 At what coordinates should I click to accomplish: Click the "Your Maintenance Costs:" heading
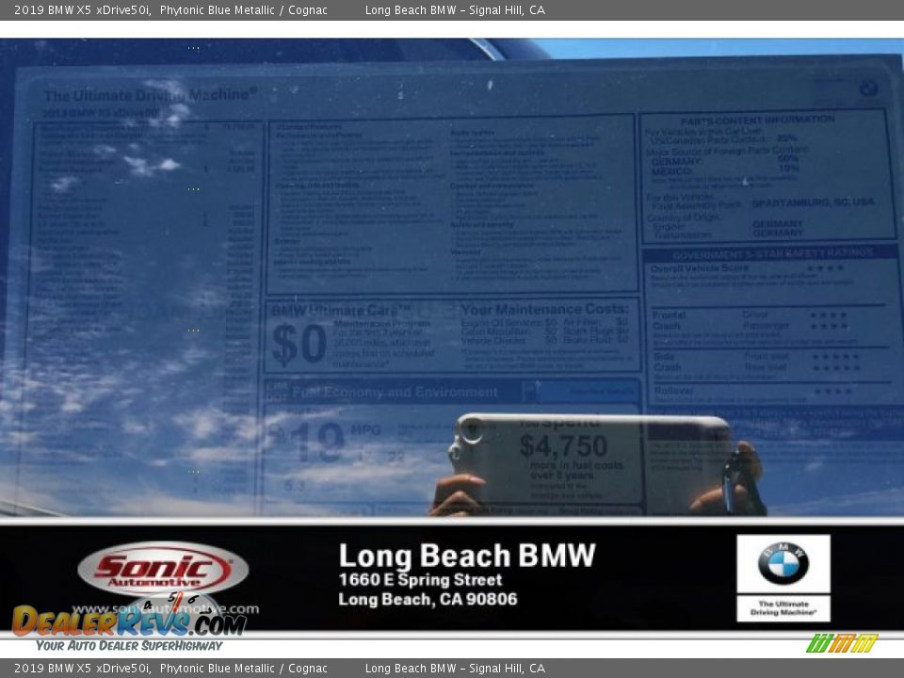[545, 309]
